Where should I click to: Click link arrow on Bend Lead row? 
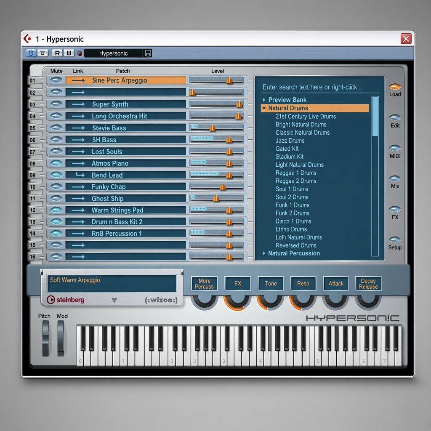pos(80,175)
